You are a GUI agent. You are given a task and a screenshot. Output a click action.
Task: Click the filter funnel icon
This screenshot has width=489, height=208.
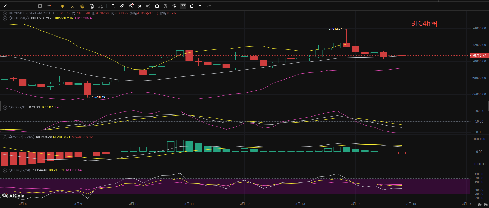(183, 6)
